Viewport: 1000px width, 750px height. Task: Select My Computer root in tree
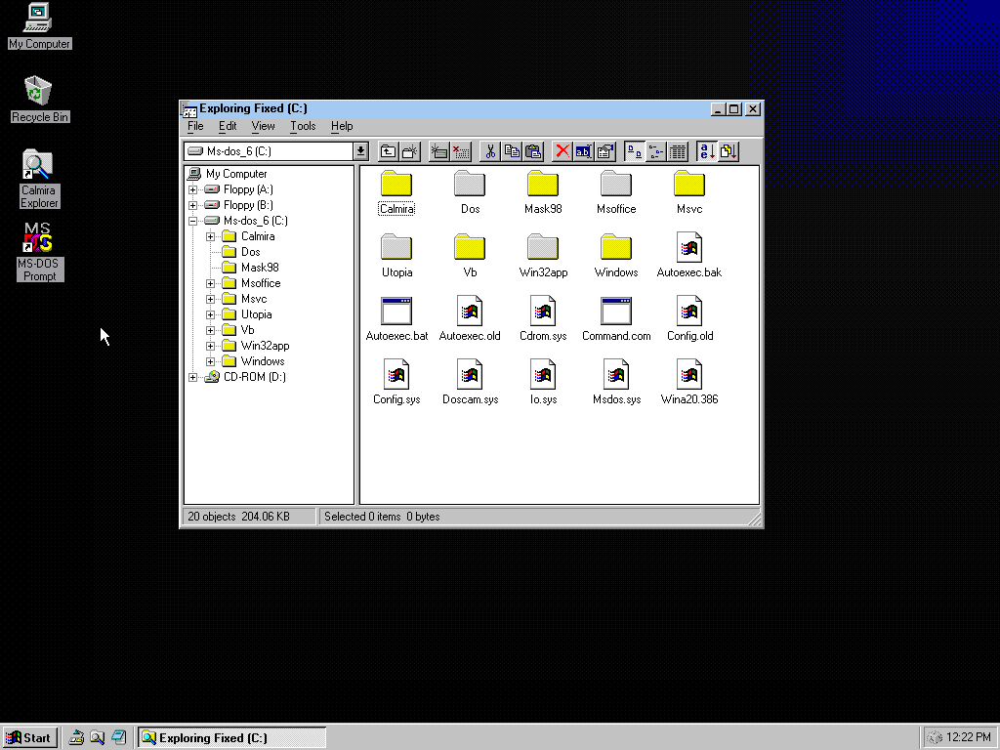point(236,174)
